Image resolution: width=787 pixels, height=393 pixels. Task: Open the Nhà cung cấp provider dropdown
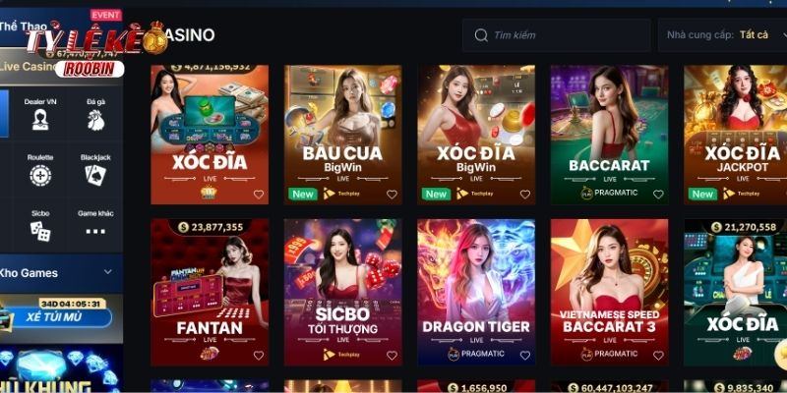(722, 35)
